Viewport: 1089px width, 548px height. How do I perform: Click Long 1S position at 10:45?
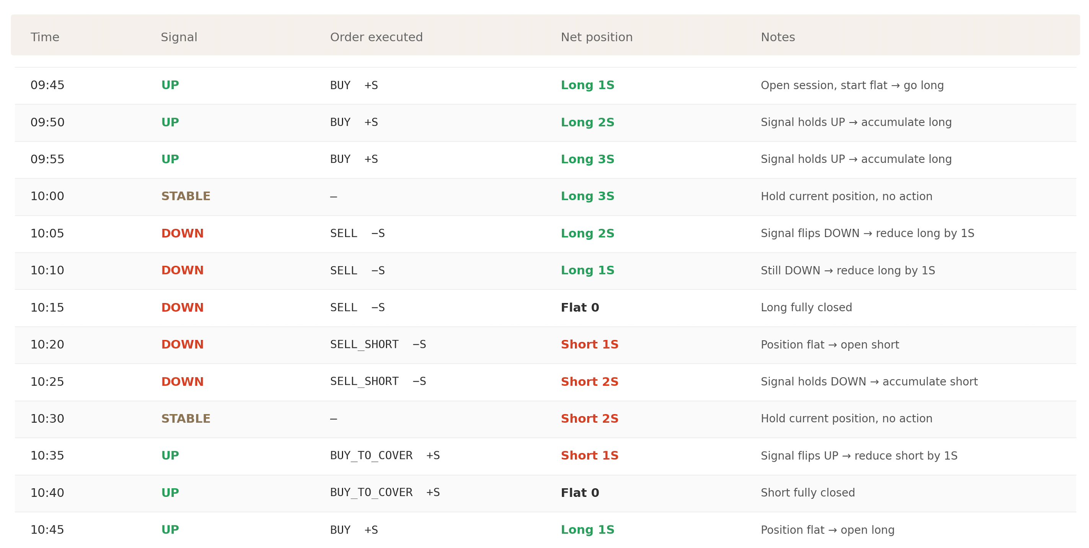(x=587, y=530)
